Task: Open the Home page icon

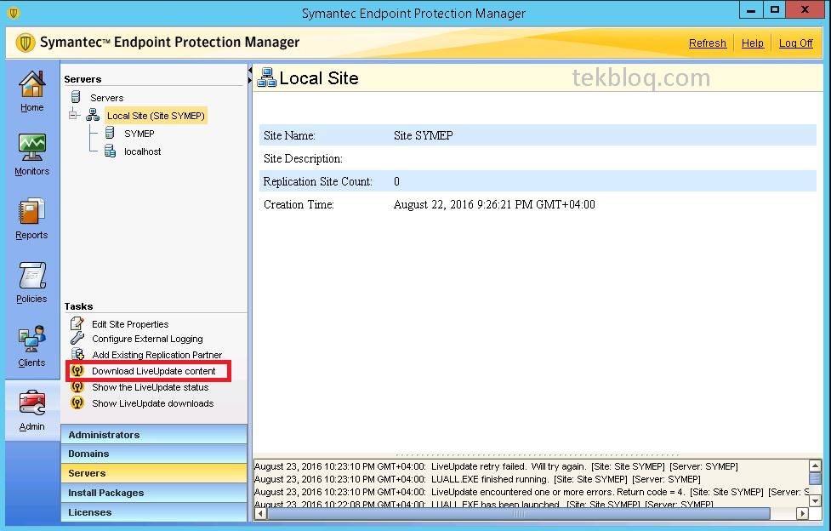Action: click(31, 85)
